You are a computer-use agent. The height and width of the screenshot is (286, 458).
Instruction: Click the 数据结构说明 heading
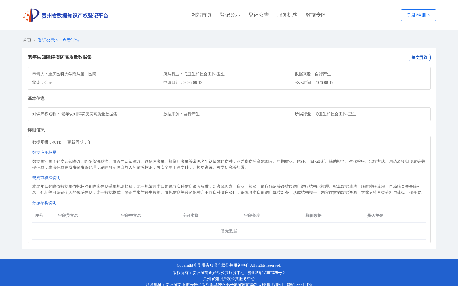(x=44, y=203)
